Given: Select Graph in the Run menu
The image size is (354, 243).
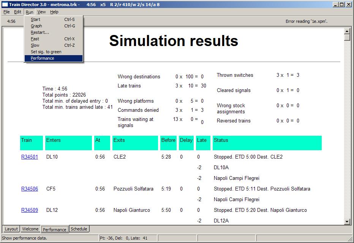Looking at the screenshot, I should pos(36,26).
